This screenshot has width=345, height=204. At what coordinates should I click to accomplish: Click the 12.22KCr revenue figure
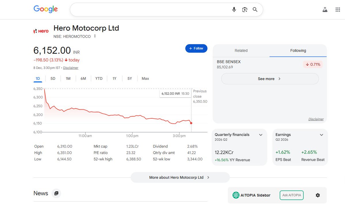(x=224, y=152)
